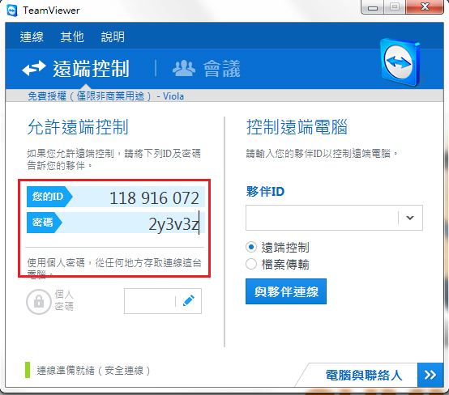Expand the 電腦與聯絡人 panel with the double chevron
Screen dimensions: 449x395
pyautogui.click(x=430, y=375)
